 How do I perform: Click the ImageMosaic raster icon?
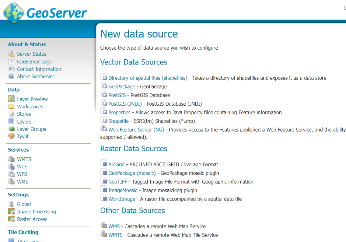tap(104, 189)
